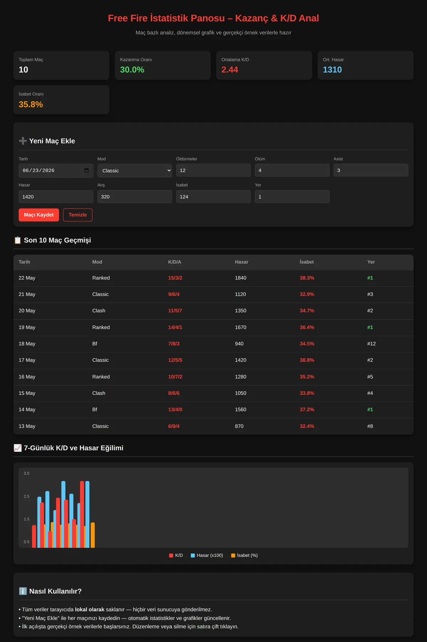Click the blue Hasar (x100) legend swatch

click(193, 555)
